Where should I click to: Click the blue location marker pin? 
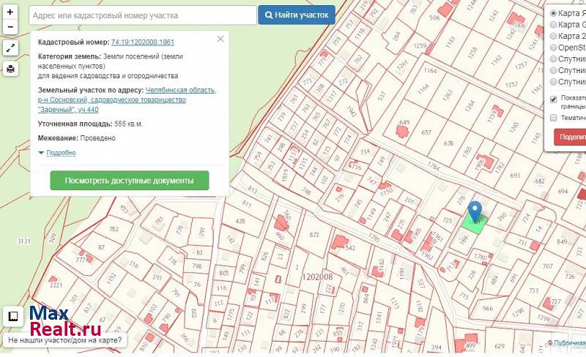click(475, 211)
